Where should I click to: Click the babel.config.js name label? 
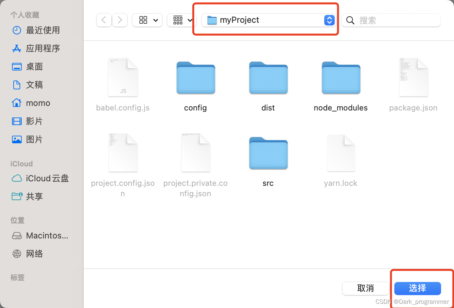(123, 108)
